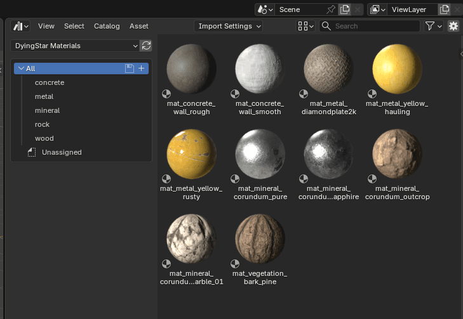Click the mat_metal_yellow_hauling label text
The height and width of the screenshot is (319, 463).
[397, 108]
